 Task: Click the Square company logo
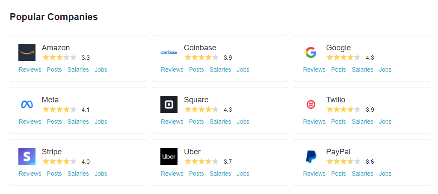169,104
